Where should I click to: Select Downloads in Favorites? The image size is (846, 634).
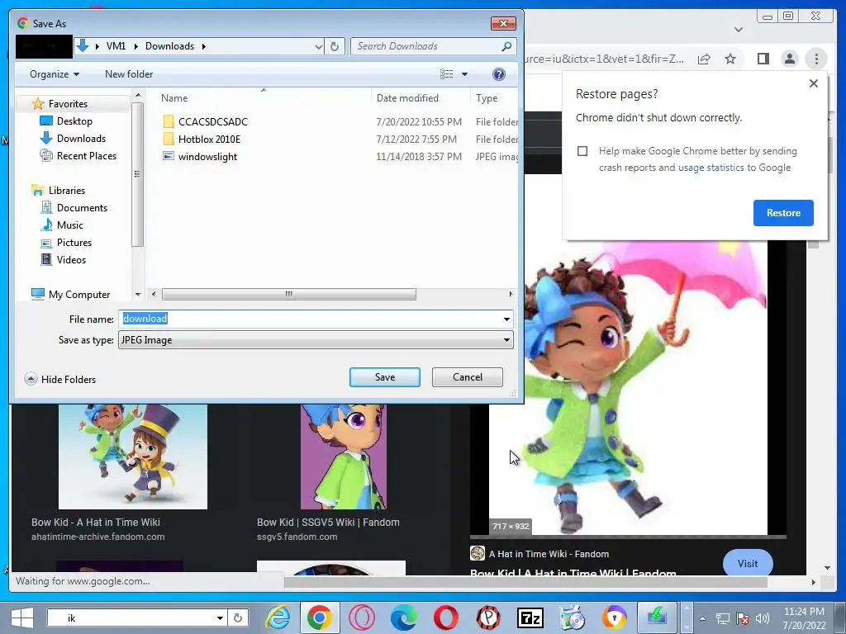pos(73,139)
